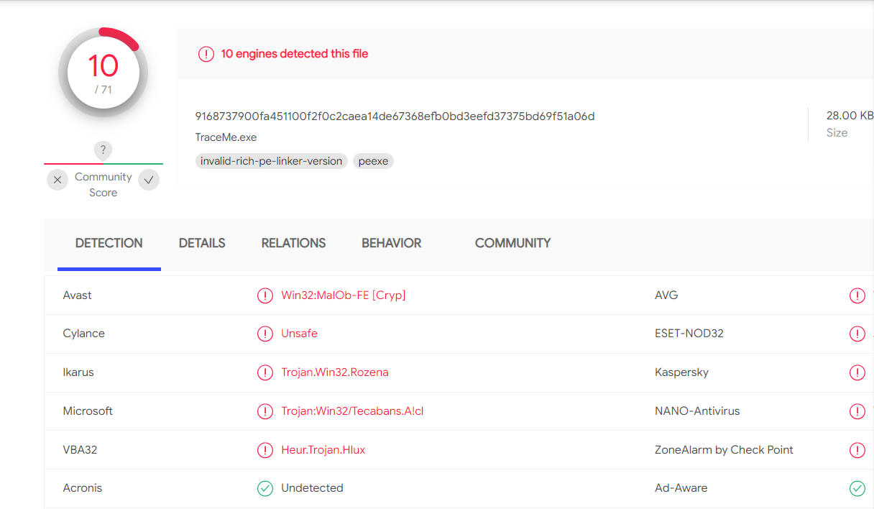Click the Cylance engine name
Viewport: 874px width, 509px height.
pyautogui.click(x=84, y=334)
